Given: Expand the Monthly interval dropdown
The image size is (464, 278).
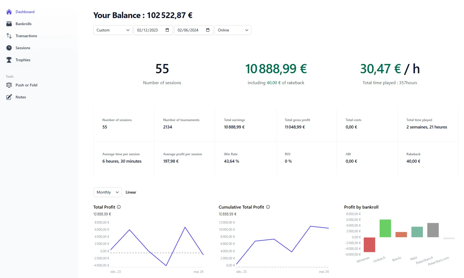Looking at the screenshot, I should click(x=107, y=192).
